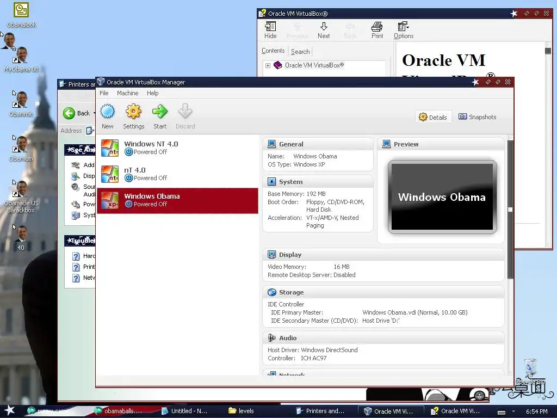
Task: Click the Windows Obama preview thumbnail
Action: [x=442, y=197]
